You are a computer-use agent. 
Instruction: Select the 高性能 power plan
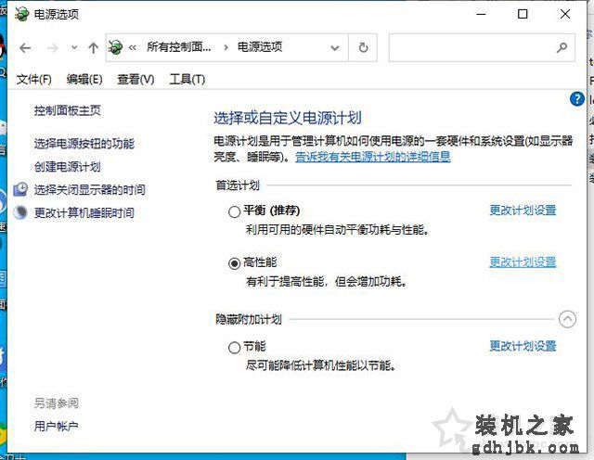[x=234, y=263]
